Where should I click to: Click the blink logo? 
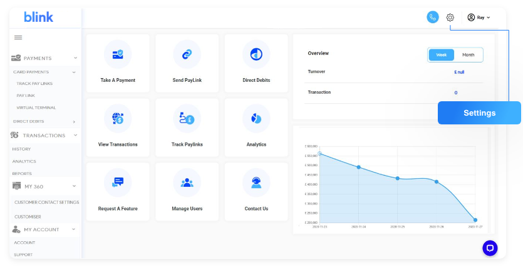point(39,17)
